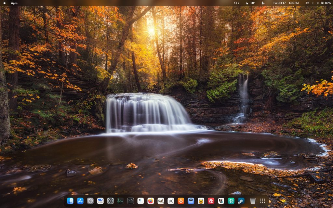Open the Trash in the dock
This screenshot has height=208, width=333.
(253, 201)
